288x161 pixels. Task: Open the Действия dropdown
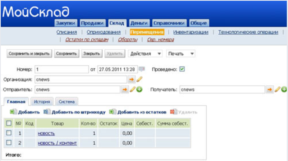click(x=145, y=54)
